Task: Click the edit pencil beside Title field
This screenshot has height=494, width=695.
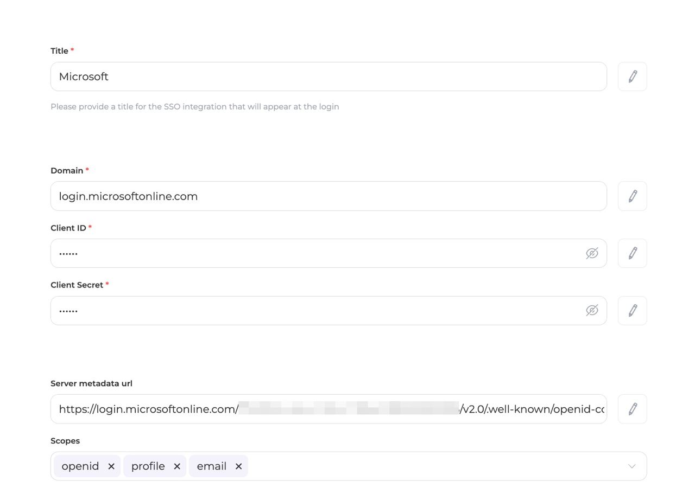Action: click(633, 76)
